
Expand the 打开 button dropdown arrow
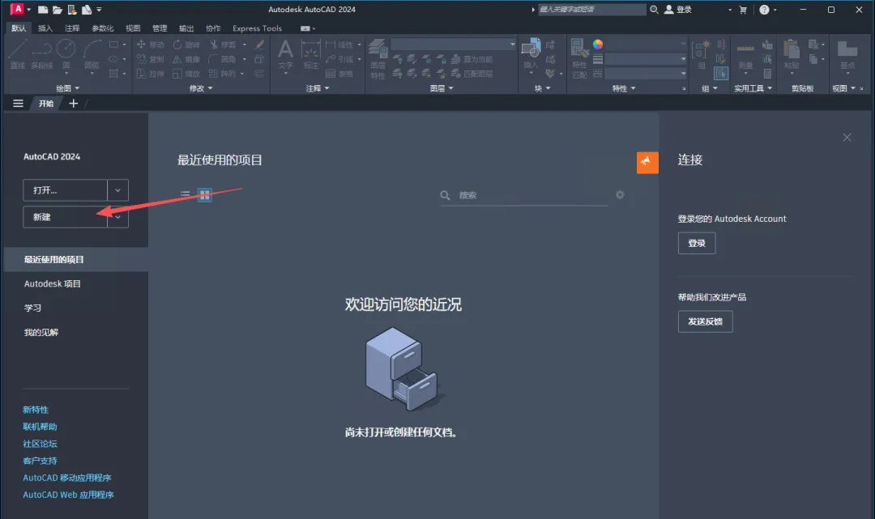point(117,190)
